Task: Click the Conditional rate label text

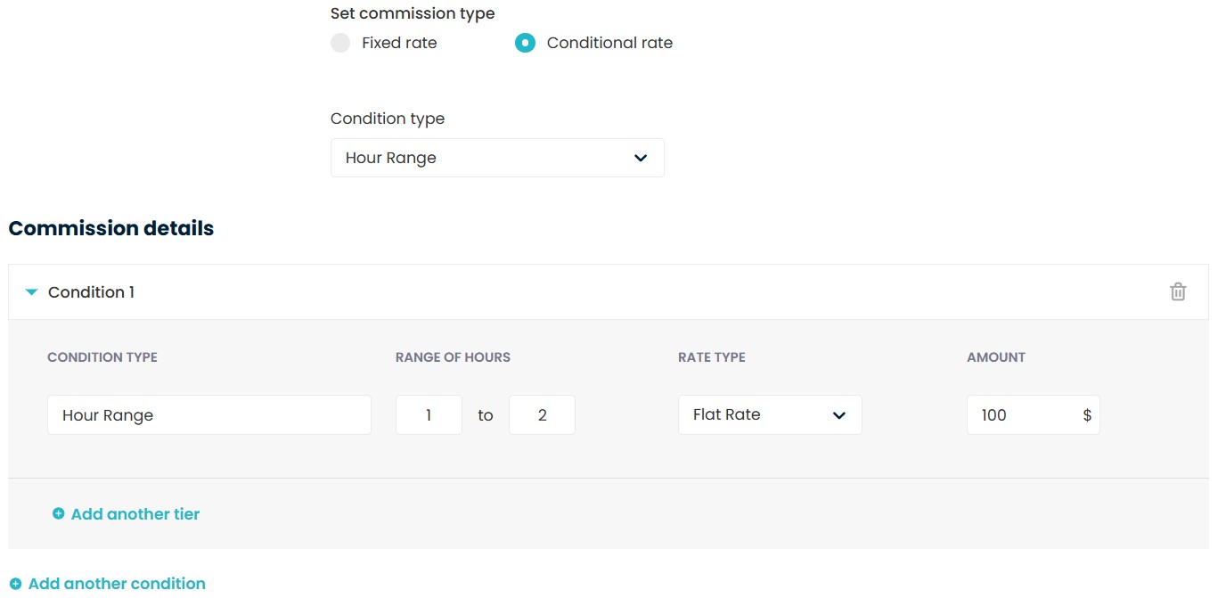Action: [x=609, y=43]
